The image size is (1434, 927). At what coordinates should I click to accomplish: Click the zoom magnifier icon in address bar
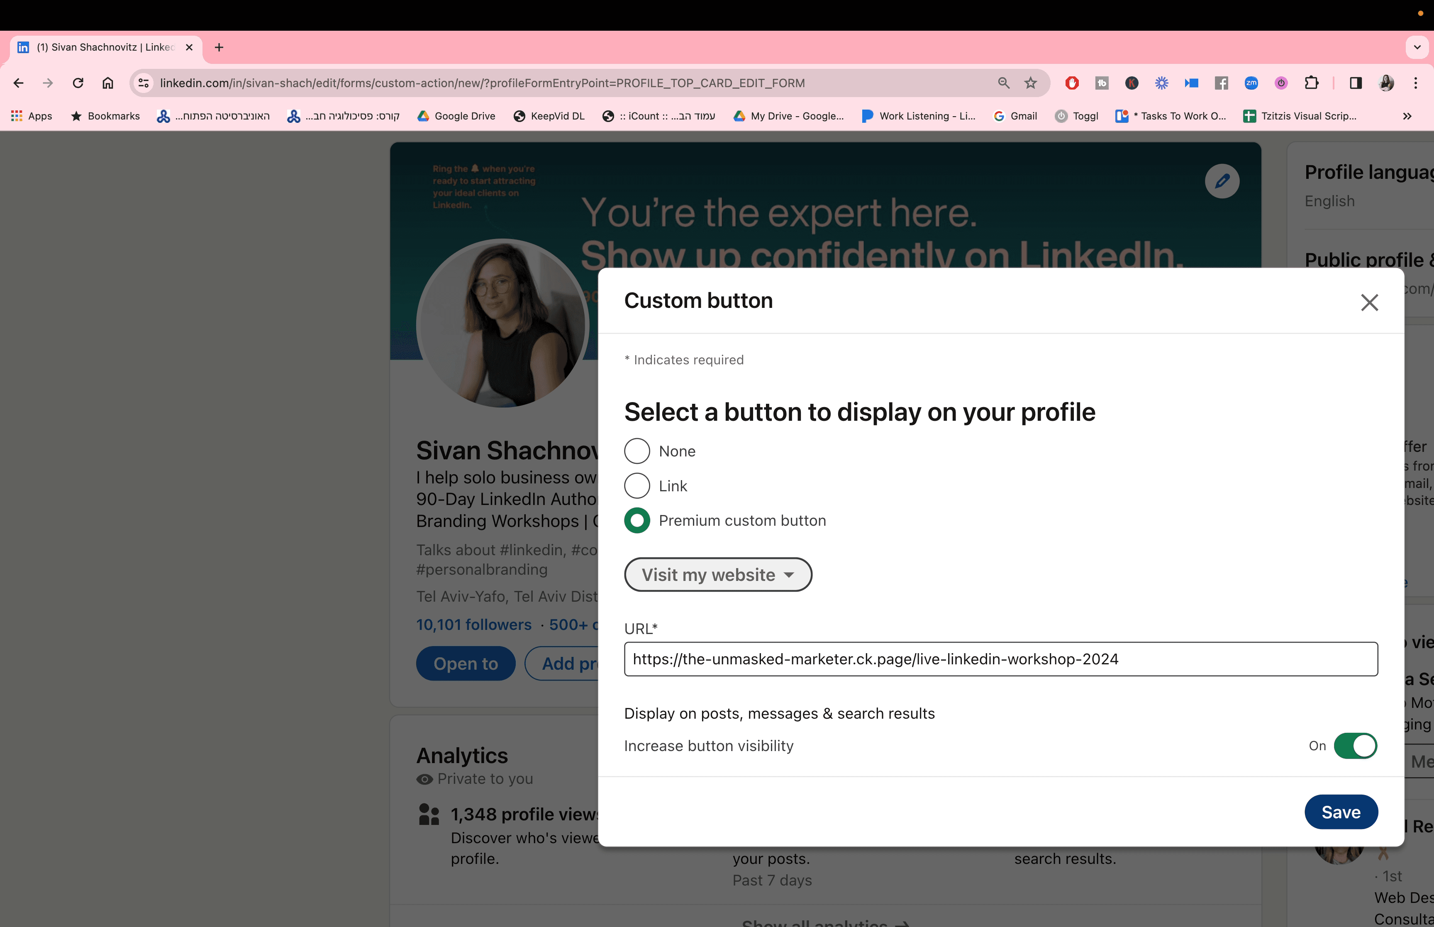(x=1004, y=83)
